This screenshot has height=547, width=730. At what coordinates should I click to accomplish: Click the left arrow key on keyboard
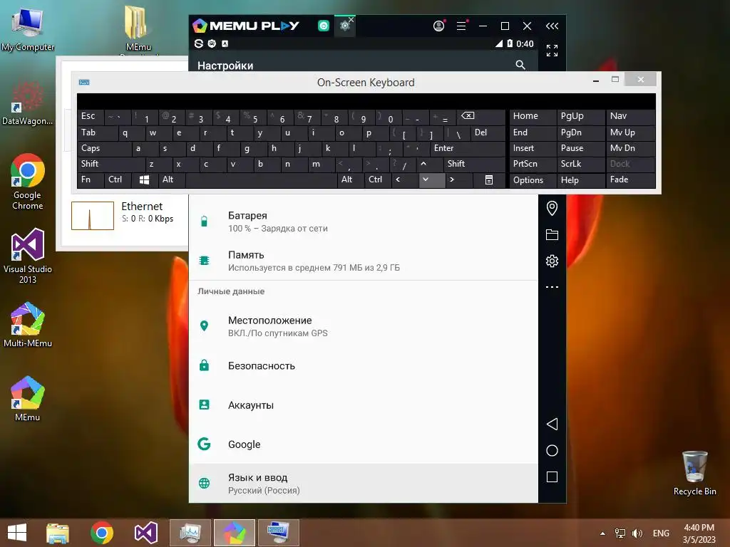click(405, 180)
